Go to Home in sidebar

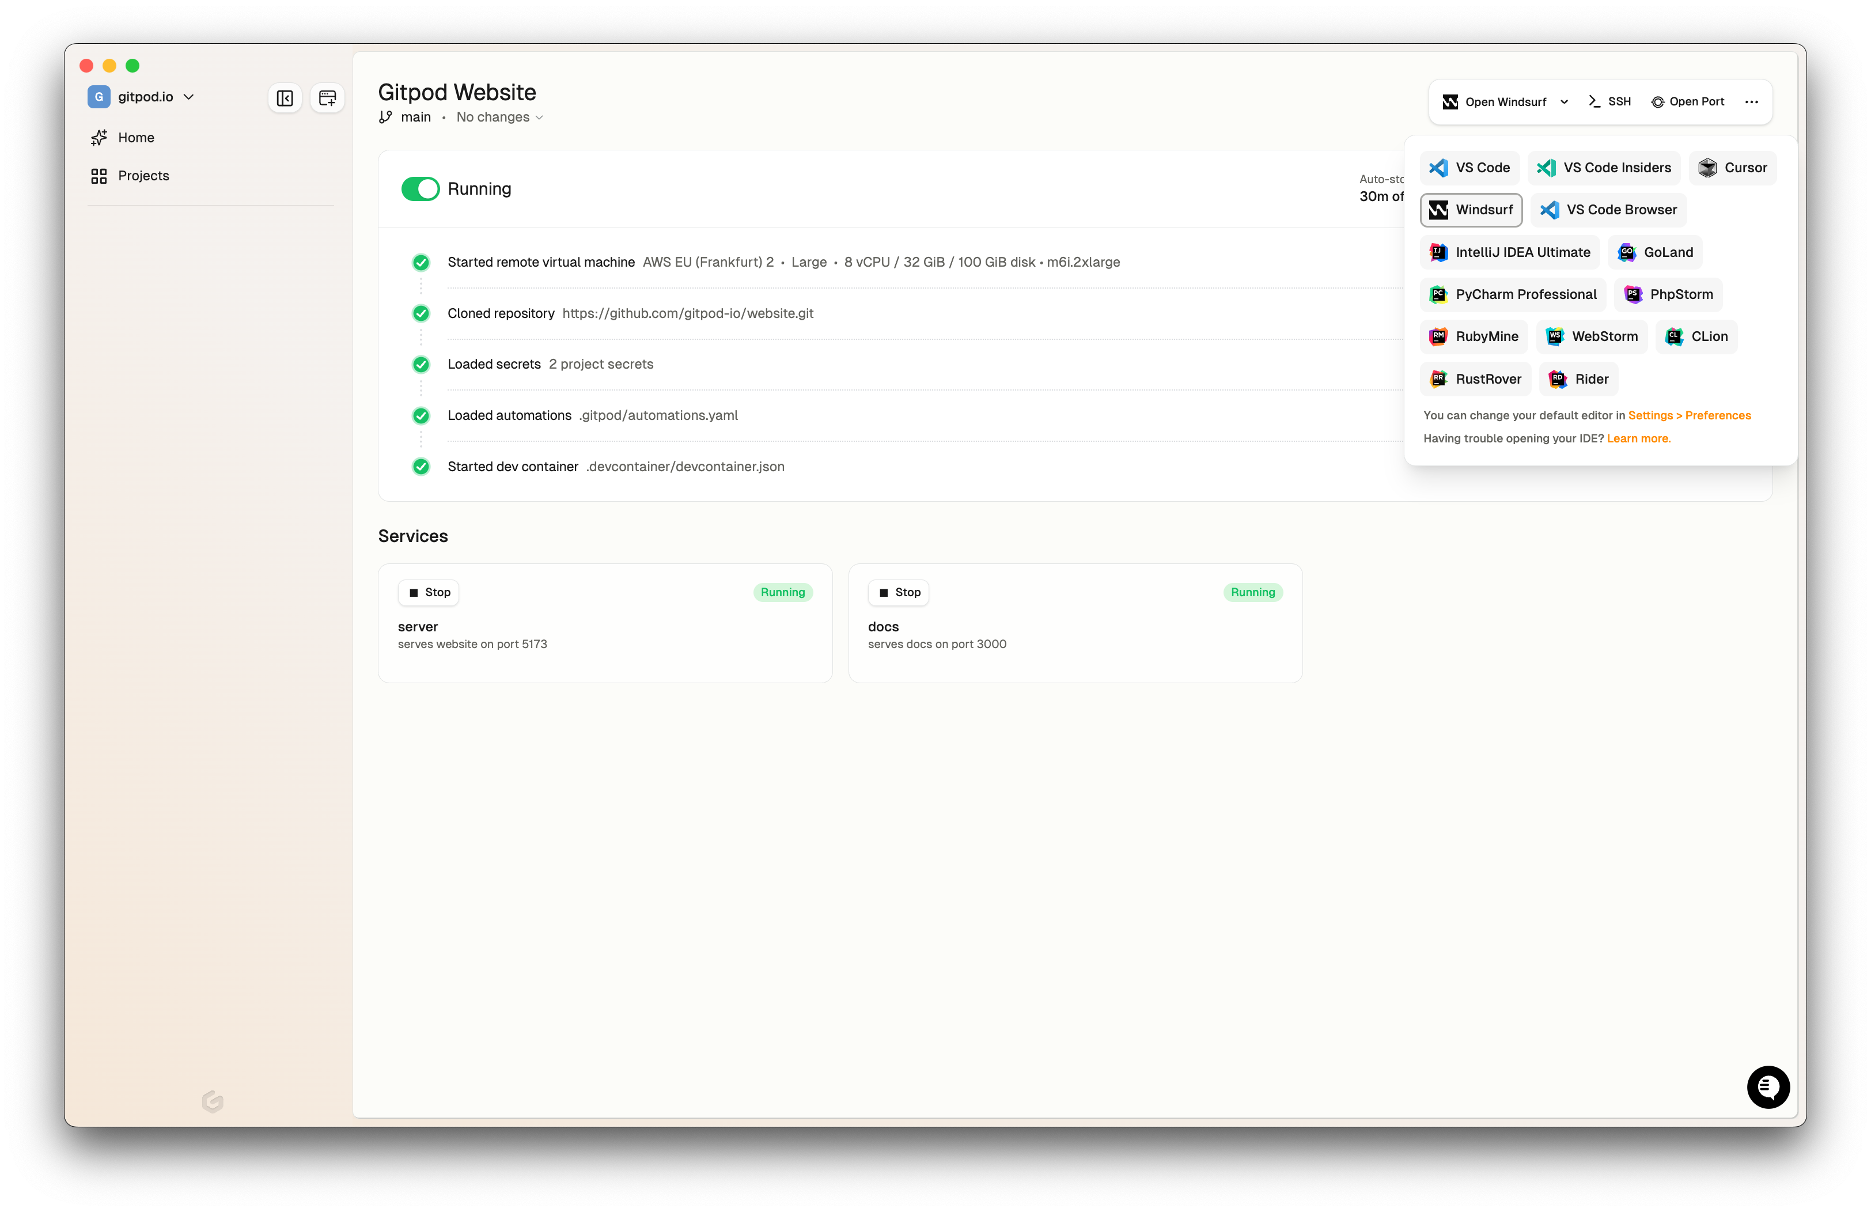click(135, 138)
